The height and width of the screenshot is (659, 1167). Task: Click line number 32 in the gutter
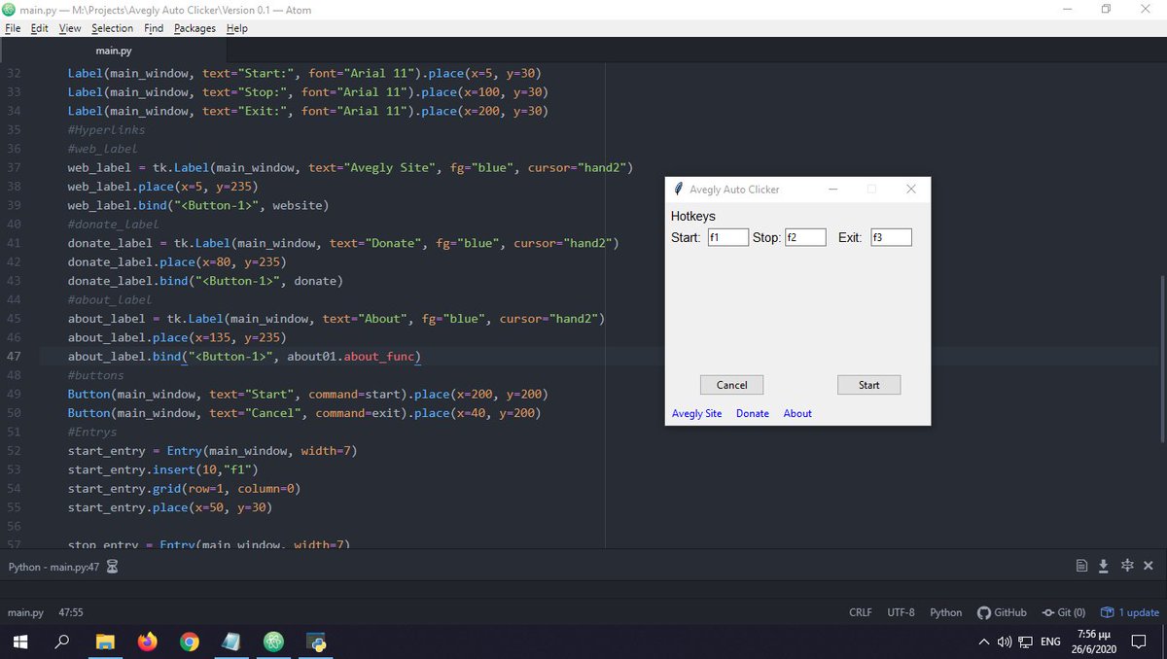(14, 73)
